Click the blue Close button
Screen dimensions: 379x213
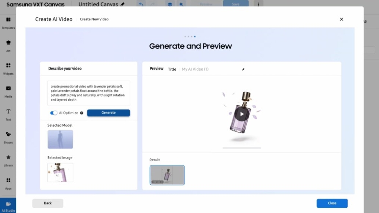click(332, 203)
